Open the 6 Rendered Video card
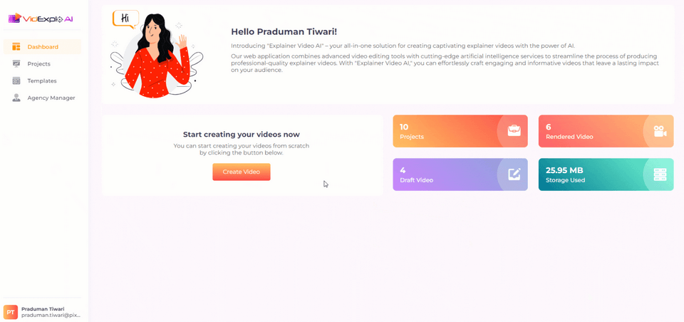This screenshot has height=322, width=684. coord(606,131)
